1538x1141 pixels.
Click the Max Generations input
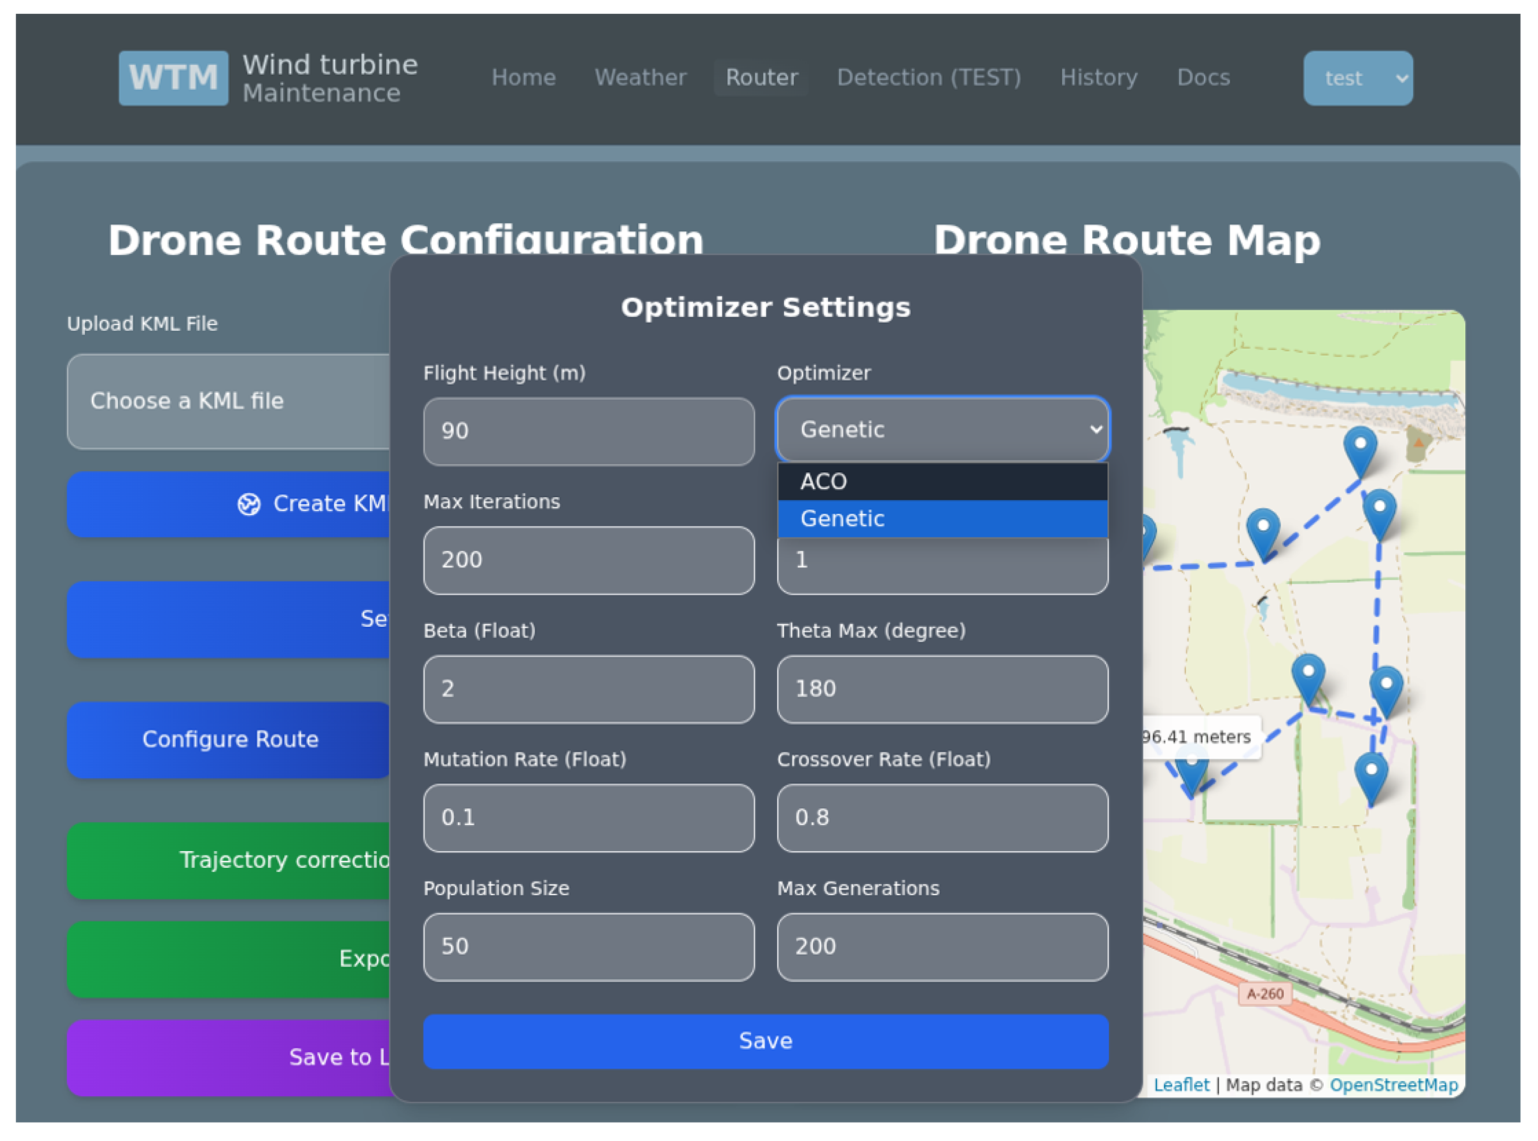pyautogui.click(x=943, y=948)
